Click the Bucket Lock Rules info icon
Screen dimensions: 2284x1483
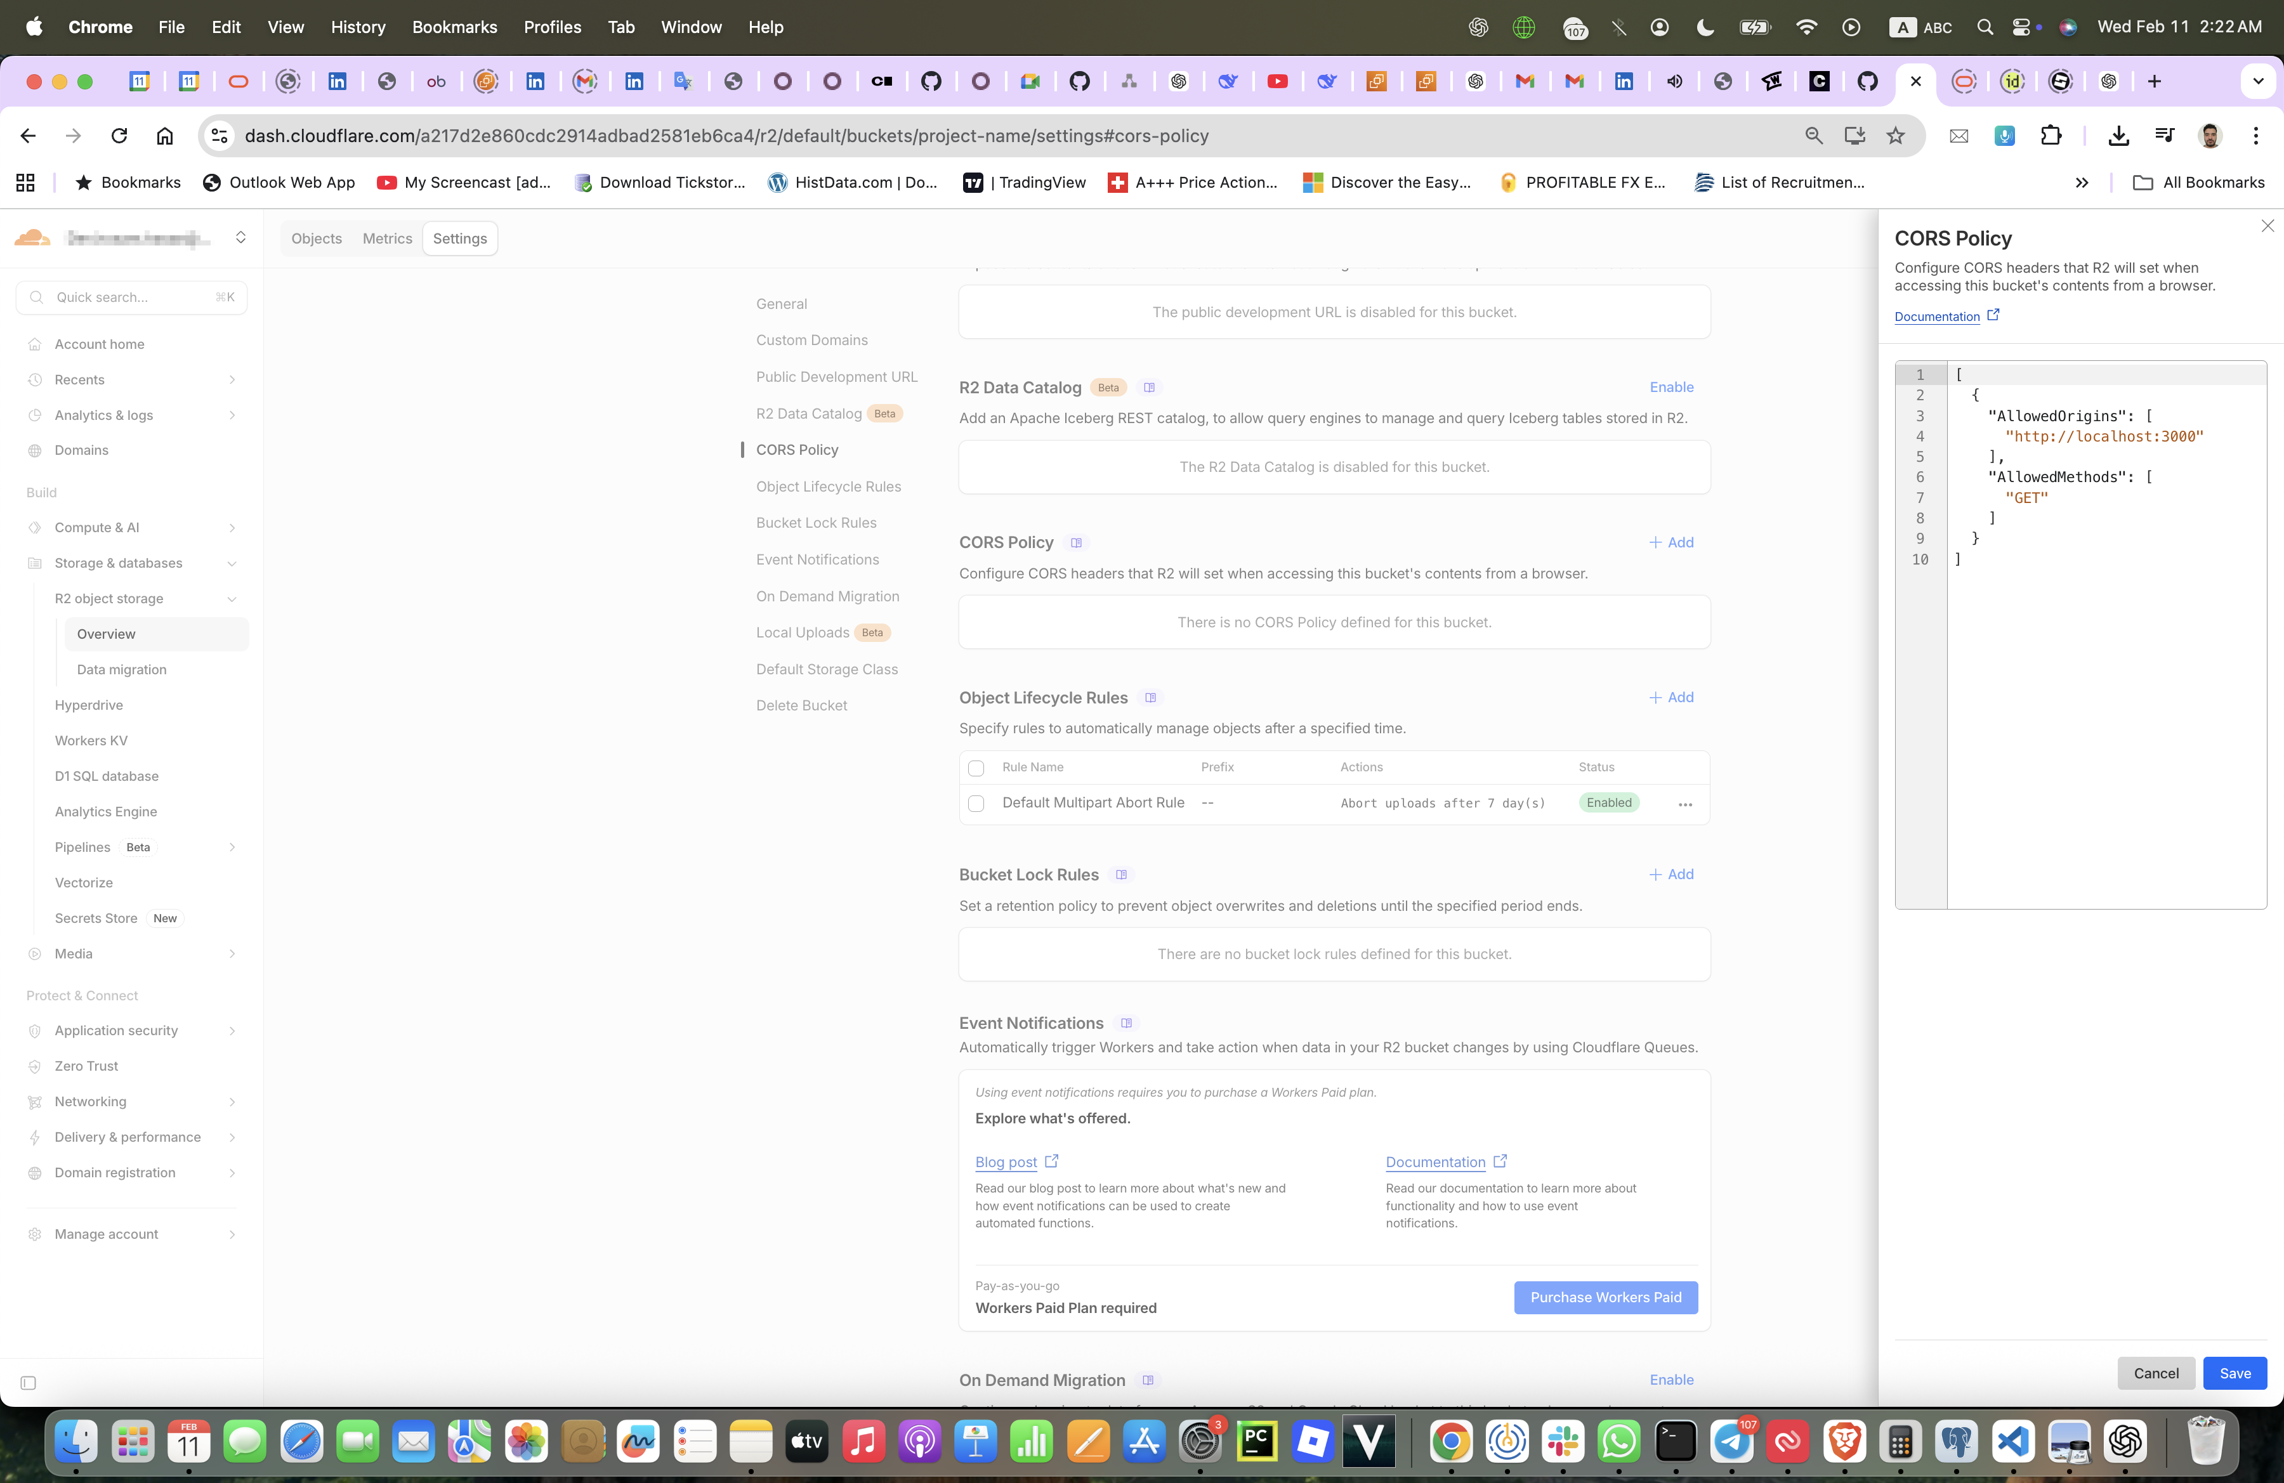[x=1122, y=875]
